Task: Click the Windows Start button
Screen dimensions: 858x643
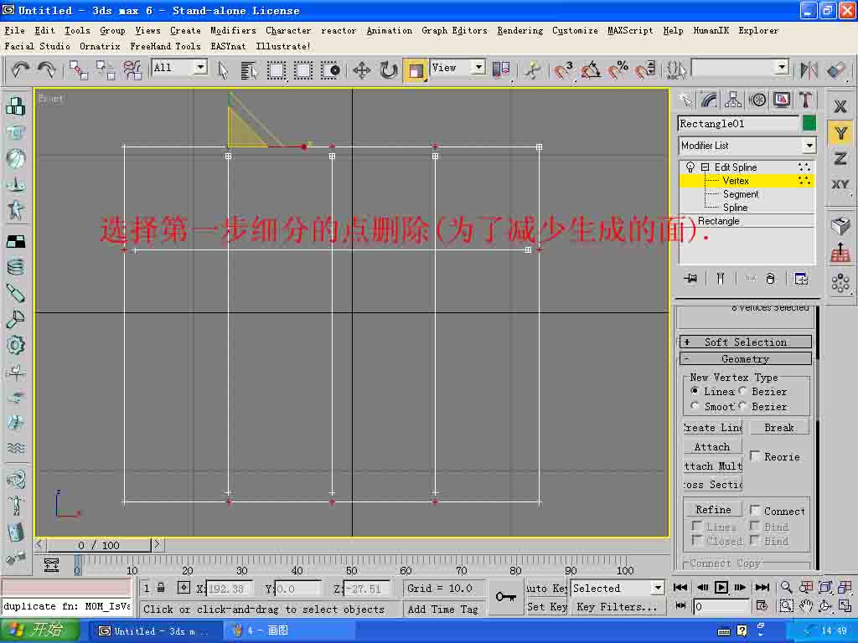Action: pyautogui.click(x=40, y=630)
